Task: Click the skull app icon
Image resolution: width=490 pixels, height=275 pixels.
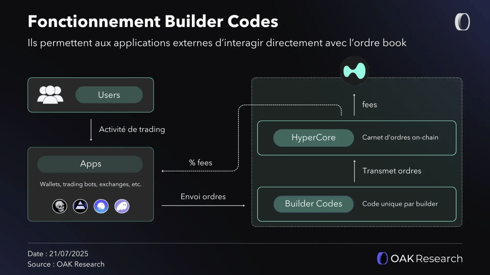Action: [x=60, y=206]
